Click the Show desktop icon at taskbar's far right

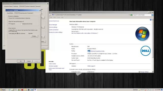click(x=162, y=90)
